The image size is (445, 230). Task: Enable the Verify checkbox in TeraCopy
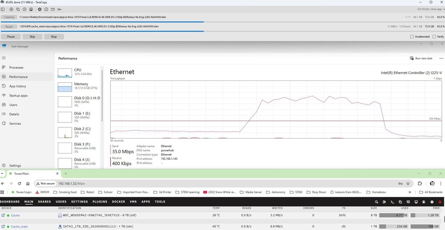pos(434,36)
